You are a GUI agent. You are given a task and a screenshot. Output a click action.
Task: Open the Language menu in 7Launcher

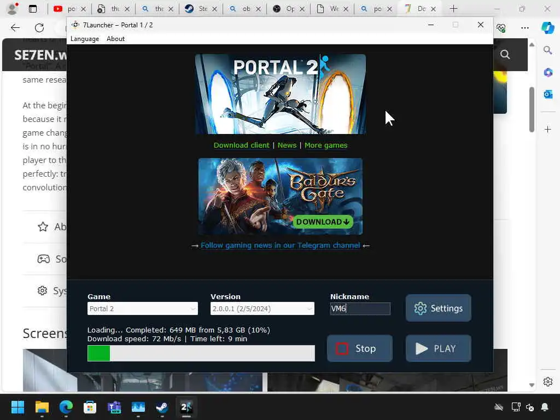(x=85, y=39)
